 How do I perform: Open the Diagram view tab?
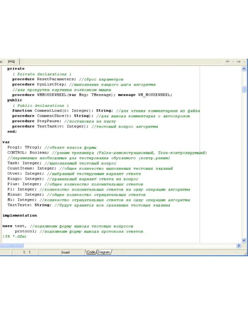click(x=104, y=252)
